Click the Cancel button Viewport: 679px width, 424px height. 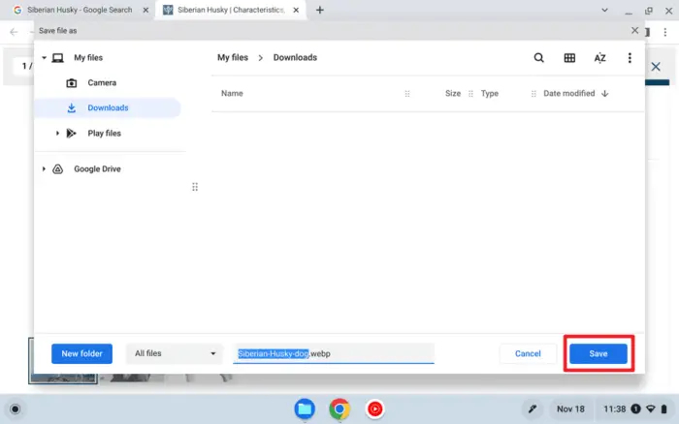528,353
